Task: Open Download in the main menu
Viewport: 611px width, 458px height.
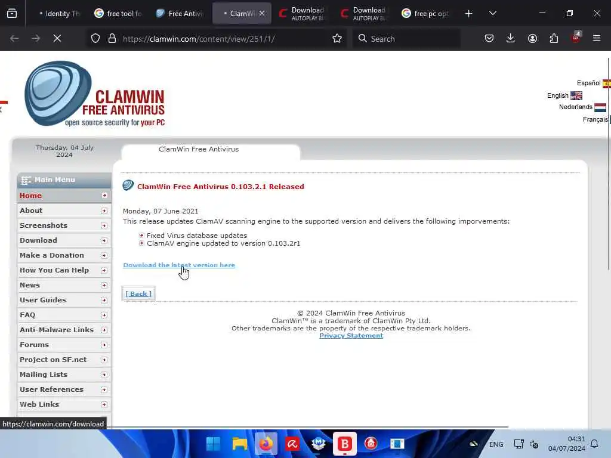Action: [x=64, y=240]
